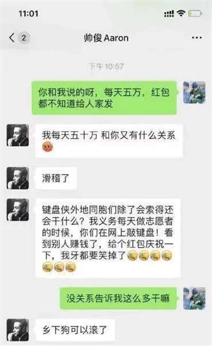Tap the unread count badge 2
The width and height of the screenshot is (212, 346).
point(24,38)
